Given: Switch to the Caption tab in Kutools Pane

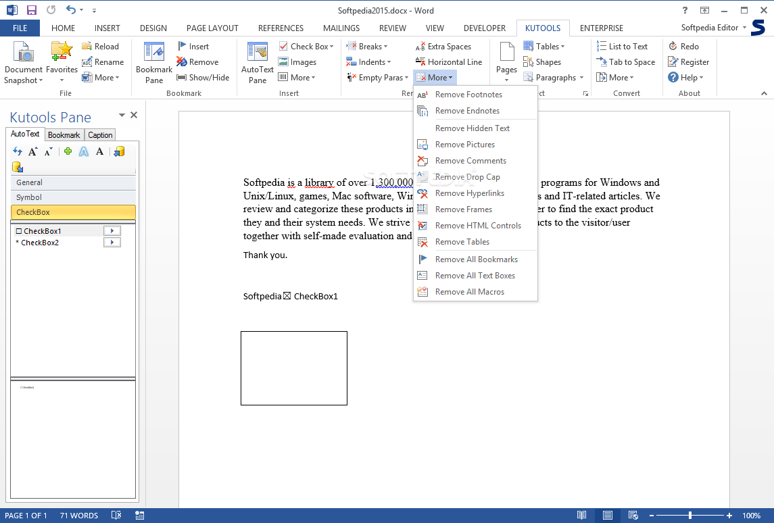Looking at the screenshot, I should click(x=100, y=134).
